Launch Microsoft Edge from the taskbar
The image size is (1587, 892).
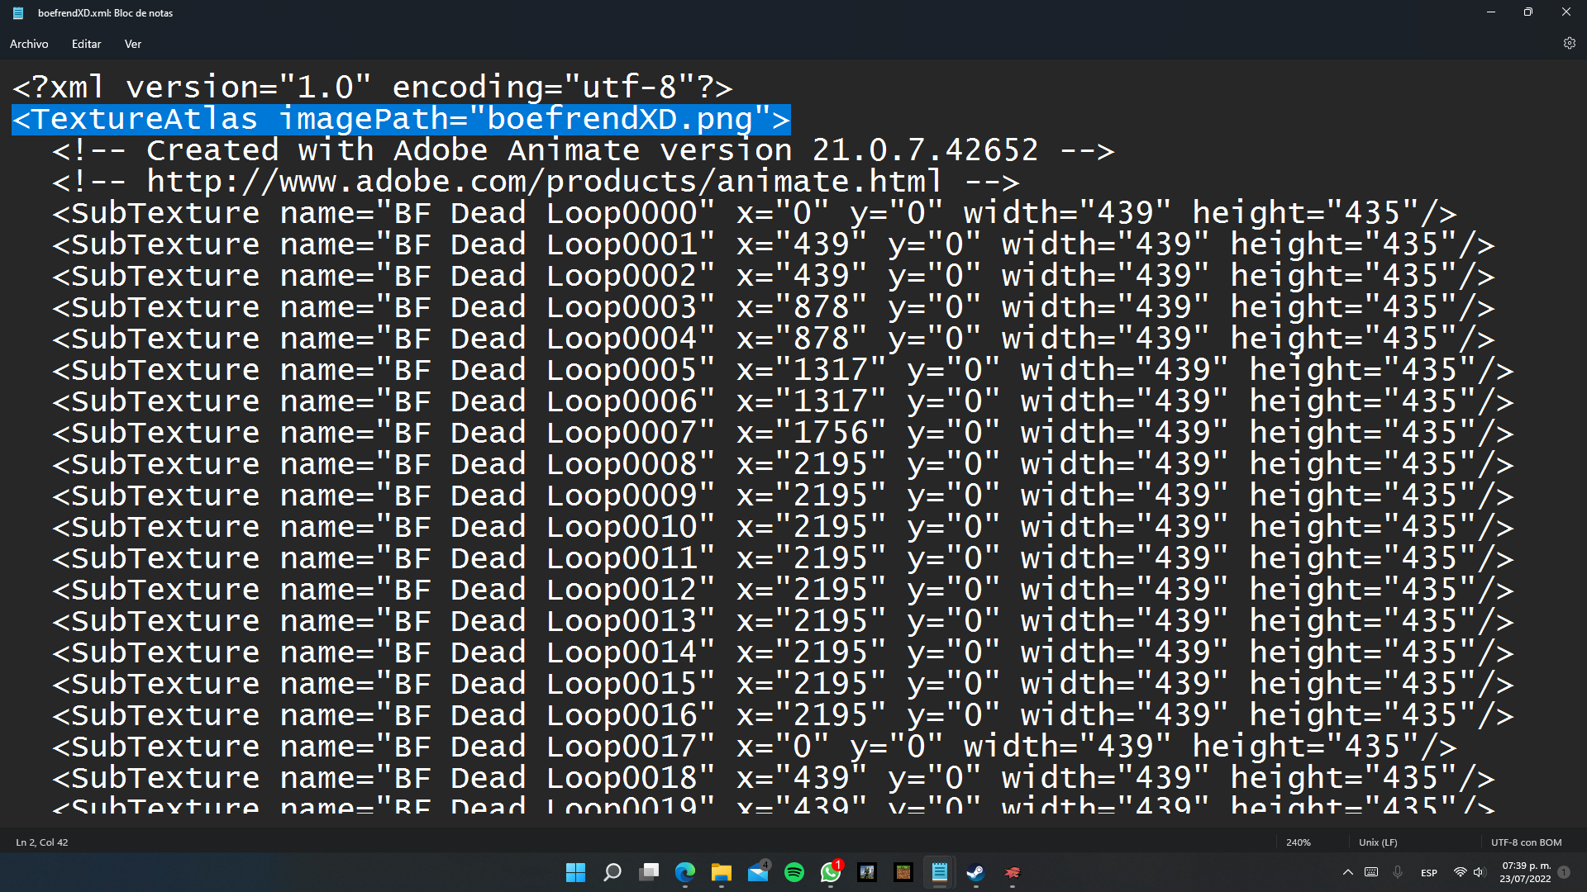click(x=685, y=872)
